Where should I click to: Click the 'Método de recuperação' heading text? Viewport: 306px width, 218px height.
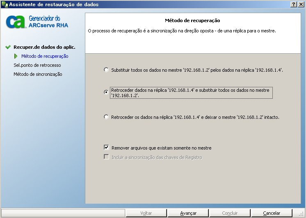point(192,20)
